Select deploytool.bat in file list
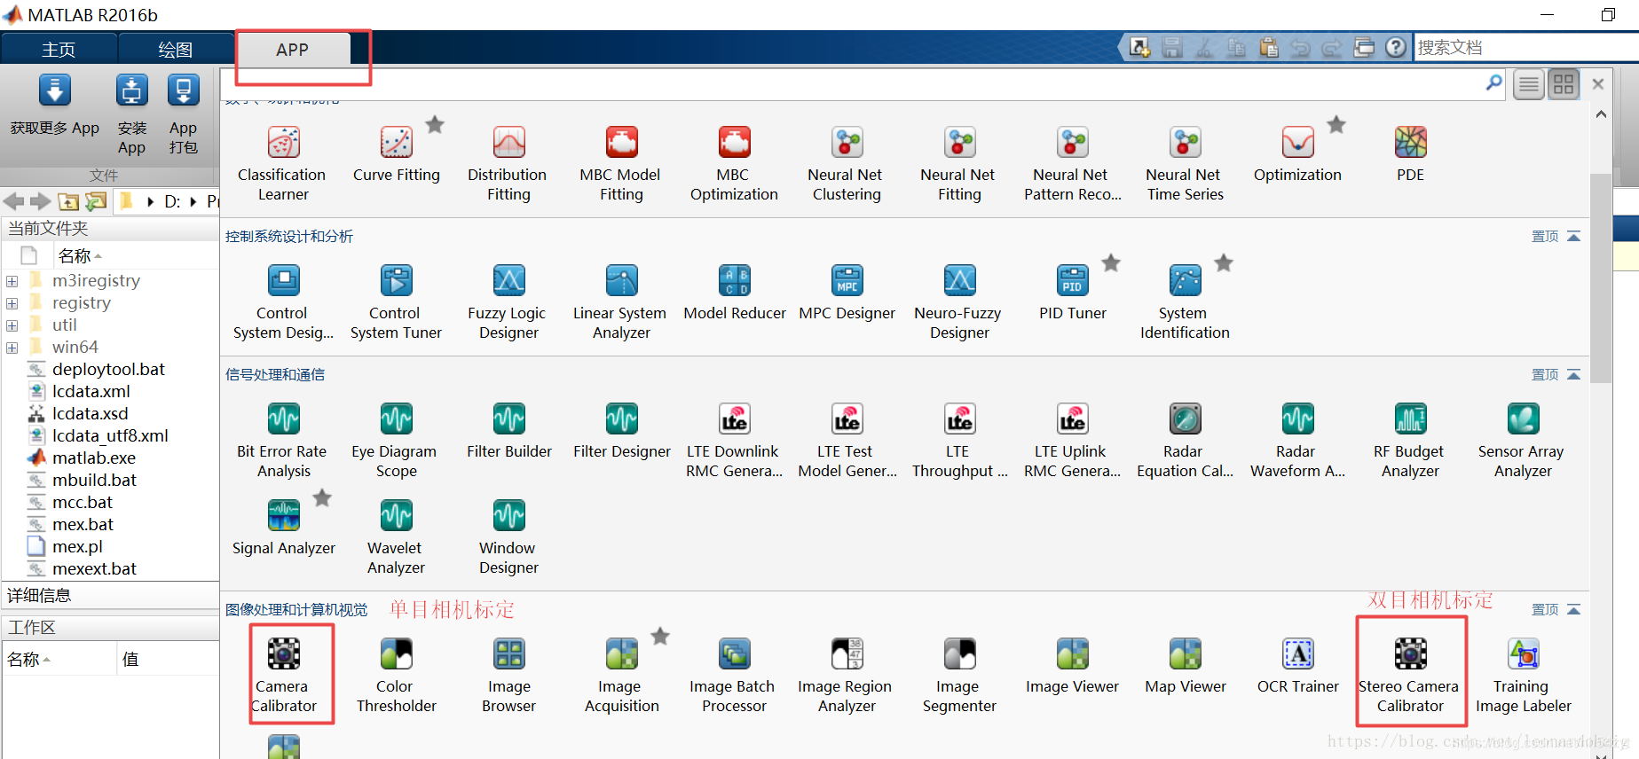The height and width of the screenshot is (759, 1639). pos(108,370)
